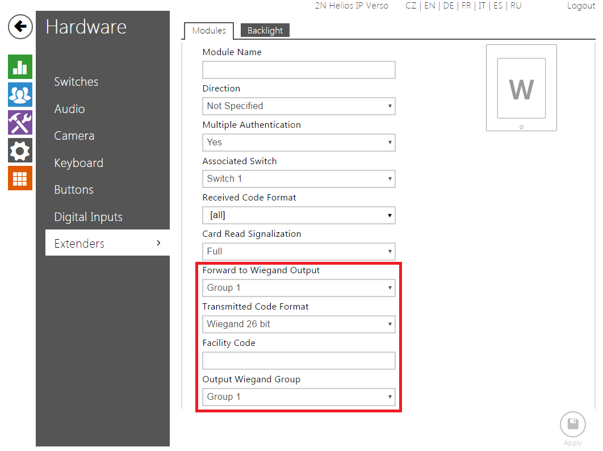Expand the Associated Switch dropdown
The width and height of the screenshot is (603, 451).
[299, 179]
